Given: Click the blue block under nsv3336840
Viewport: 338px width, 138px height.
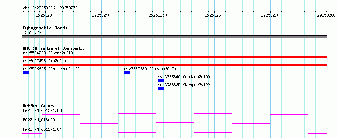Looking at the screenshot, I should click(161, 81).
